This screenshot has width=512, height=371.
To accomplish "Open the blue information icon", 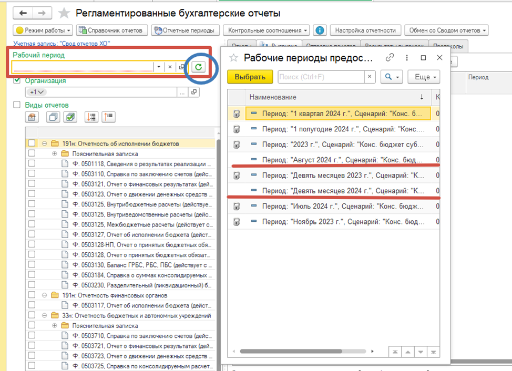I will click(x=320, y=30).
